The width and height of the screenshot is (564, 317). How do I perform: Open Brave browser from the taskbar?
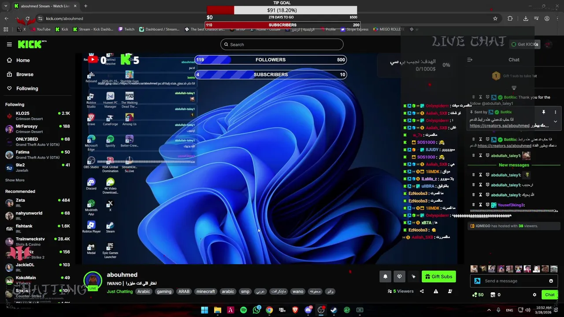(295, 310)
